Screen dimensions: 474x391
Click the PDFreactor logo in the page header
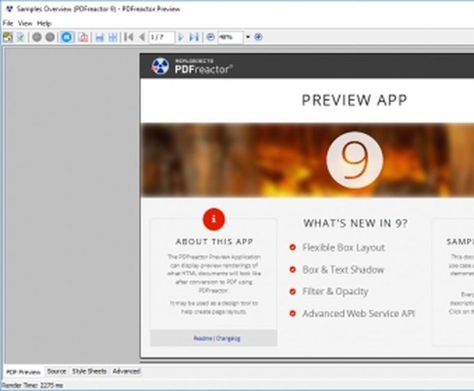tap(192, 66)
